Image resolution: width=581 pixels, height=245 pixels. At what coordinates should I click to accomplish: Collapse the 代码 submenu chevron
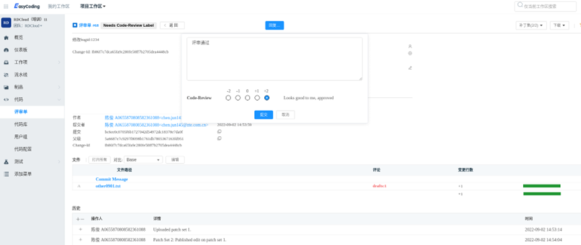(59, 99)
